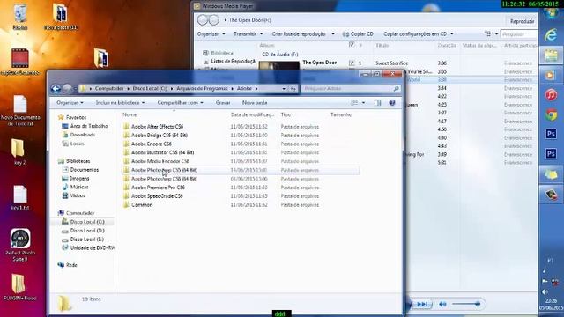Switch to Reproduzir tab in Media Player

click(x=522, y=21)
